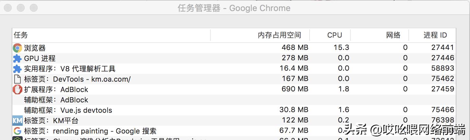This screenshot has height=140, width=470.
Task: Click the AdBlock red hand icon
Action: point(17,89)
